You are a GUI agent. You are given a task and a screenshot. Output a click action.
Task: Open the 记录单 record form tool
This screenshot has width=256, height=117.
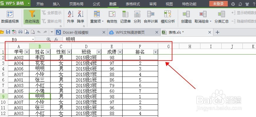(126, 17)
